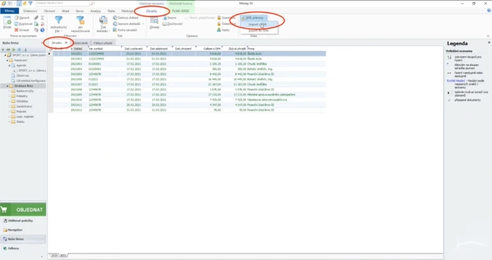Switch to the Faktury přijaté tab
The width and height of the screenshot is (492, 260).
pyautogui.click(x=102, y=43)
